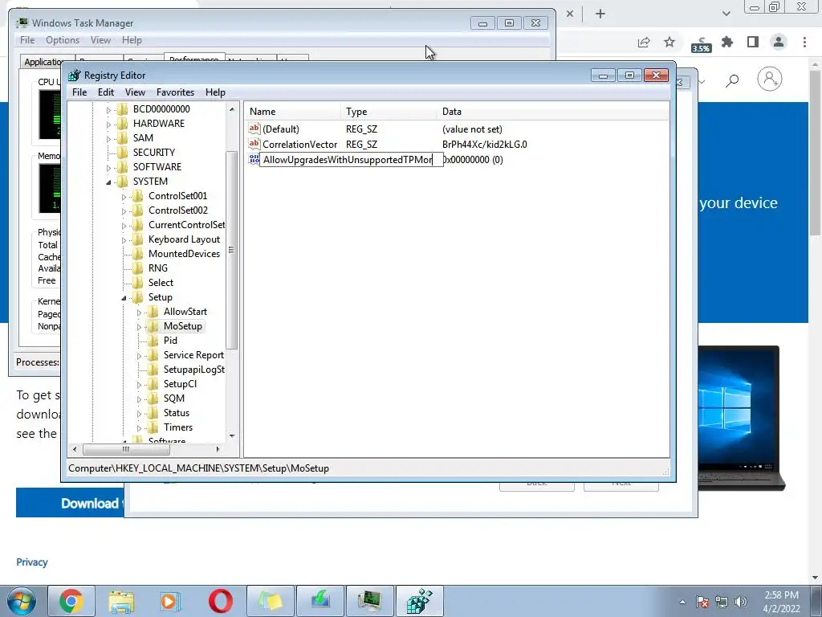The width and height of the screenshot is (822, 617).
Task: Click the tree horizontal scroll-right arrow
Action: tap(218, 449)
